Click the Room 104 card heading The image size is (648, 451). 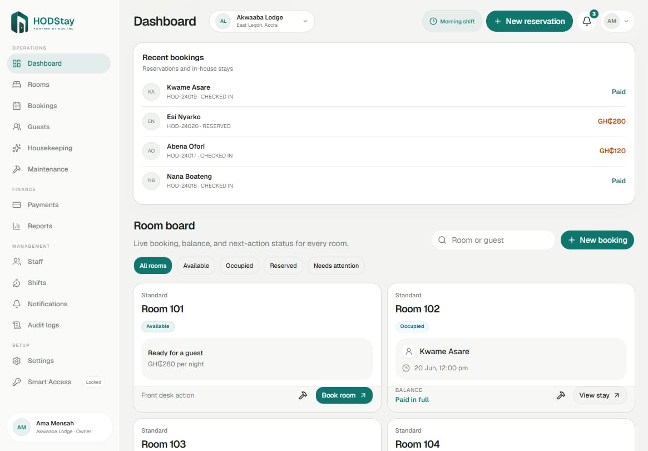click(x=417, y=444)
